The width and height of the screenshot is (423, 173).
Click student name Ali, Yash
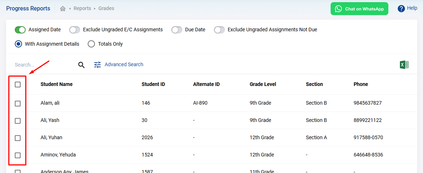coord(50,120)
